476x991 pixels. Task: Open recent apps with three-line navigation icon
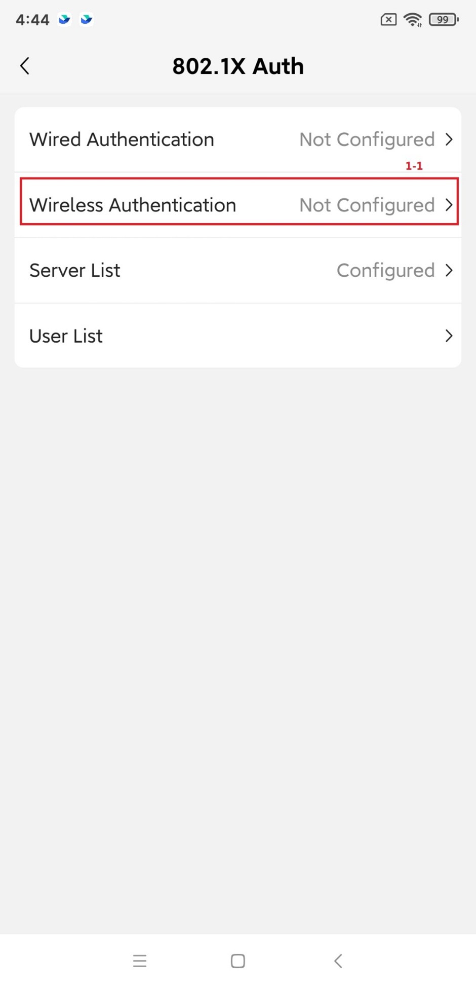coord(140,961)
